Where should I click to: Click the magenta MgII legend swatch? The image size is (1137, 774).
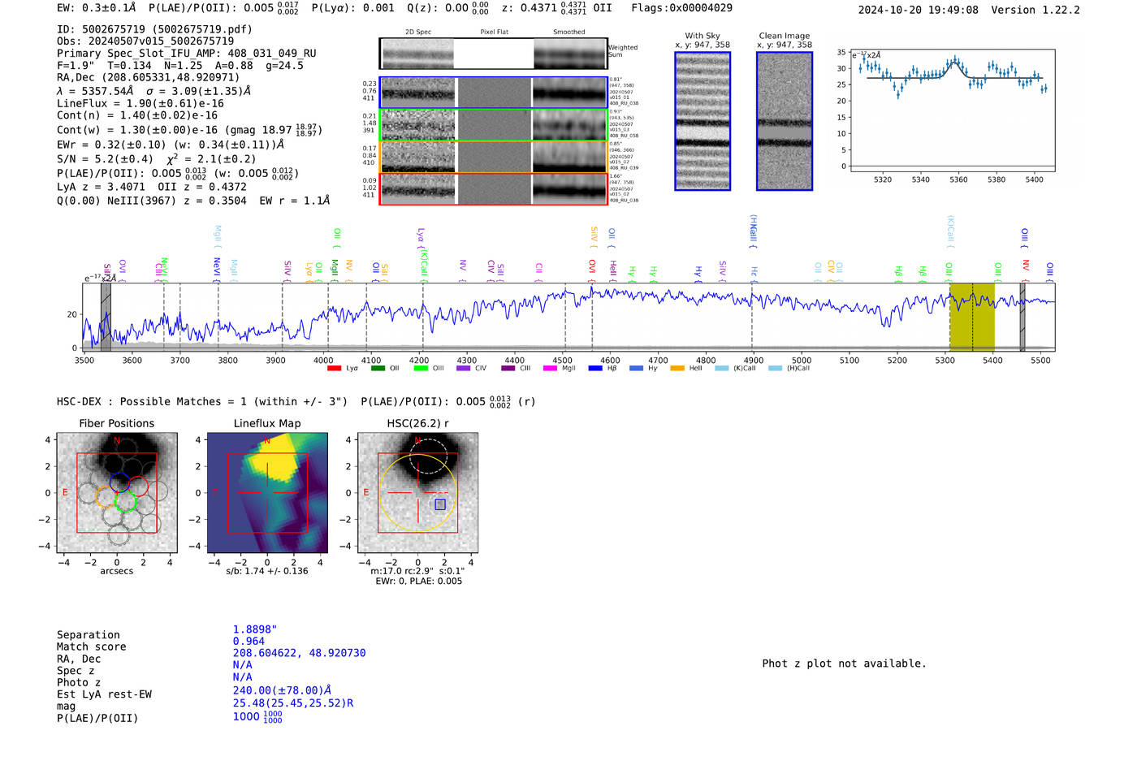[x=550, y=369]
